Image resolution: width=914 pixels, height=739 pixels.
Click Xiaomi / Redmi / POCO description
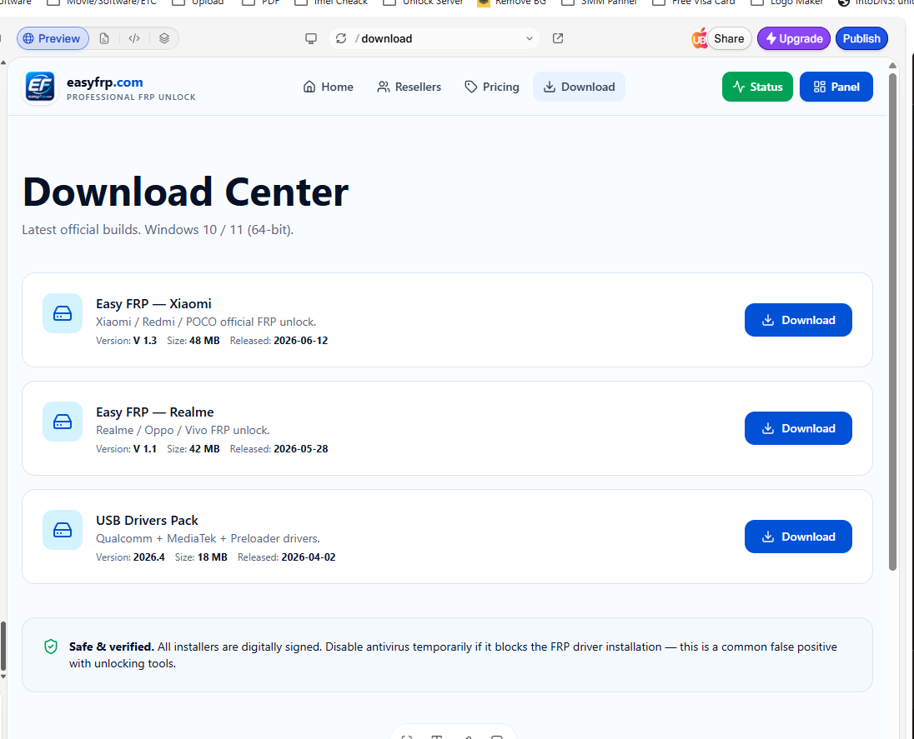click(206, 322)
